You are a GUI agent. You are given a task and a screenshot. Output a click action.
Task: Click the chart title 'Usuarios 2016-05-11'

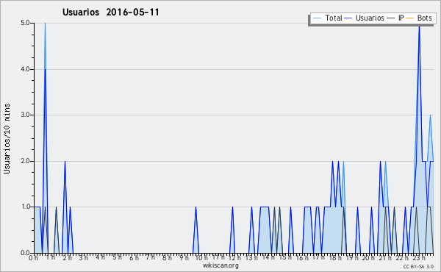[110, 12]
